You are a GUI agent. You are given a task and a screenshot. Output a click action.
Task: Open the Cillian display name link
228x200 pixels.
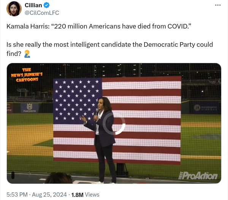point(33,5)
